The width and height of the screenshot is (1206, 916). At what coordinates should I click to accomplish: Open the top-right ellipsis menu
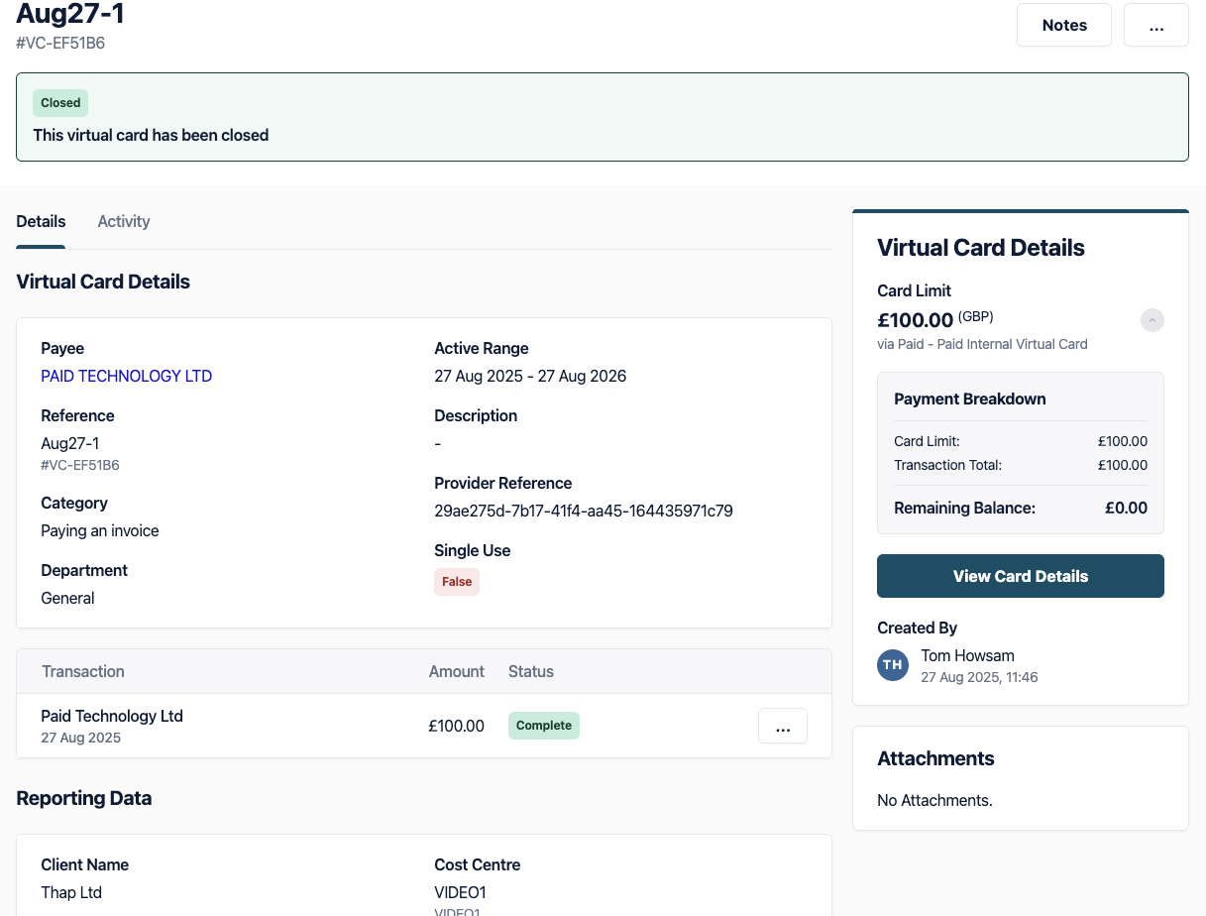tap(1155, 26)
